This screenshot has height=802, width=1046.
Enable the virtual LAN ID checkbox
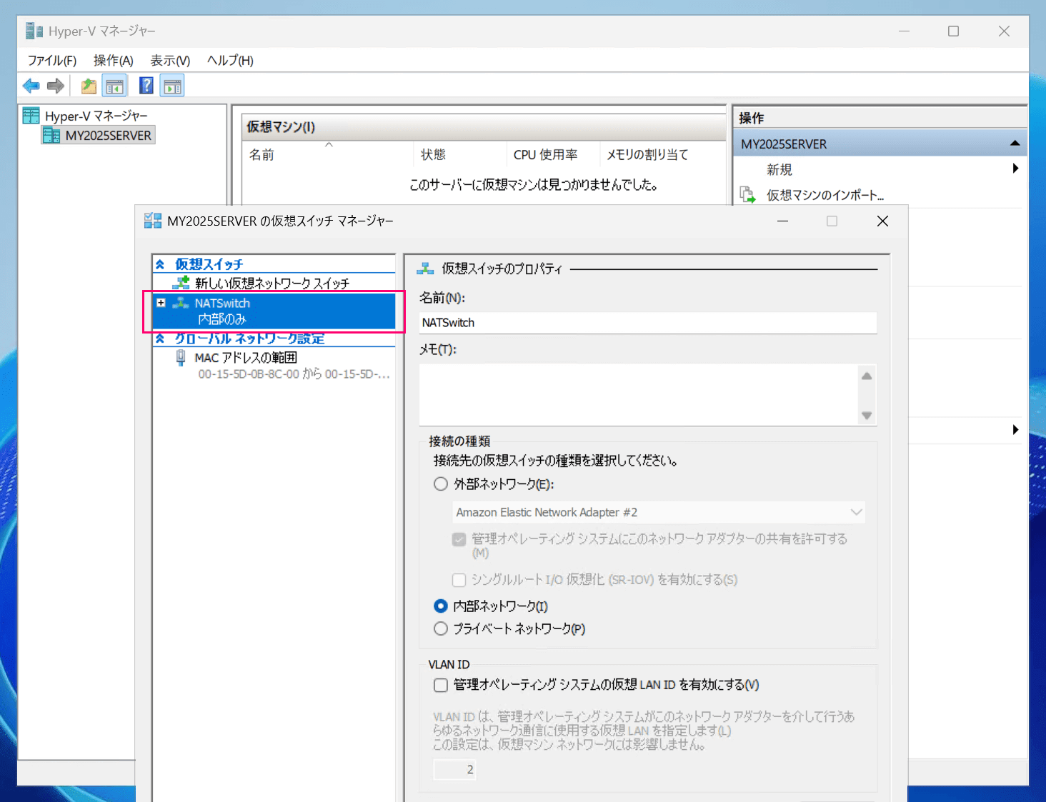(x=440, y=684)
